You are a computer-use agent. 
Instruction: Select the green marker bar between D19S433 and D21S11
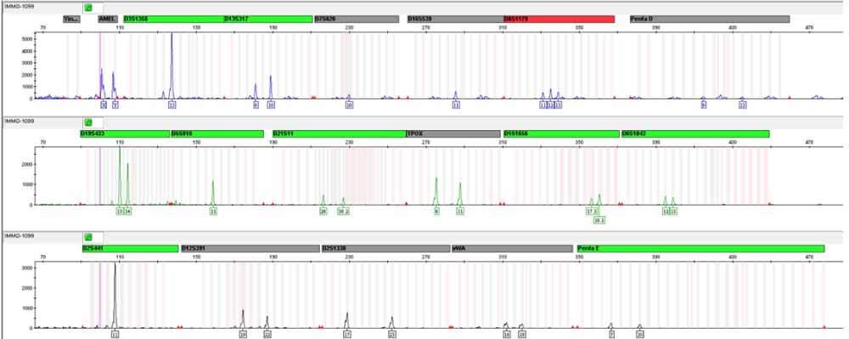click(217, 133)
